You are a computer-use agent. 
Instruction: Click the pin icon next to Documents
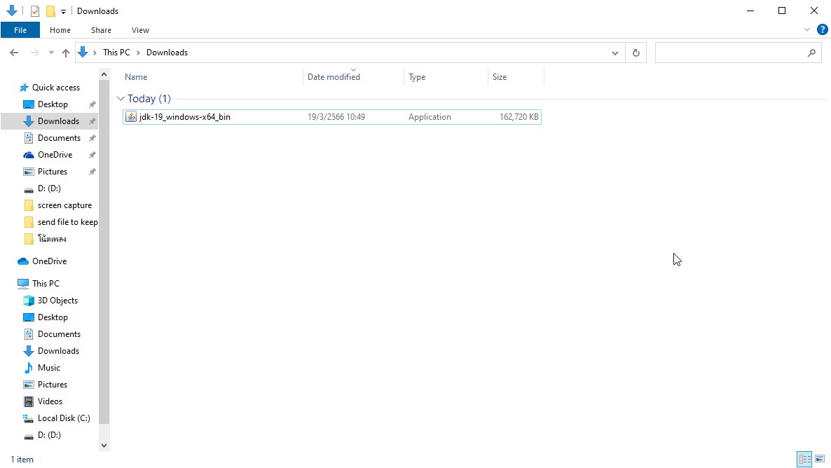[x=92, y=138]
